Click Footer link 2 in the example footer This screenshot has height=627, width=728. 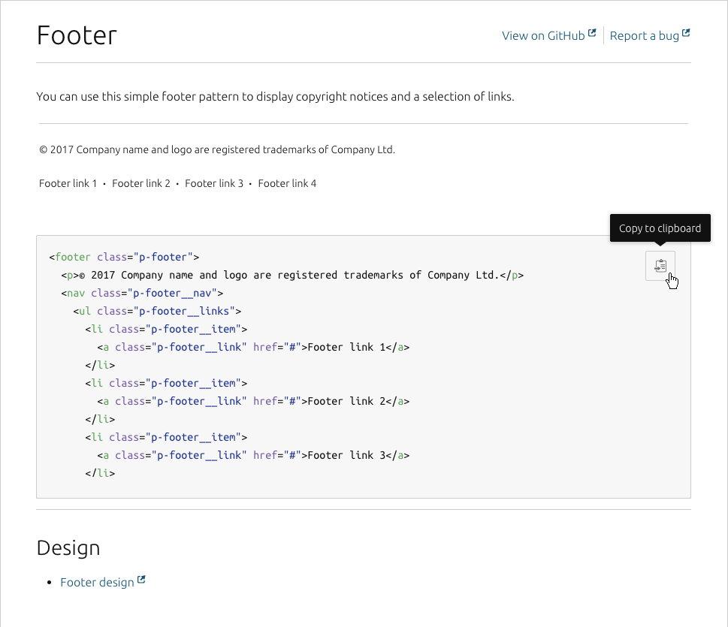(x=141, y=182)
